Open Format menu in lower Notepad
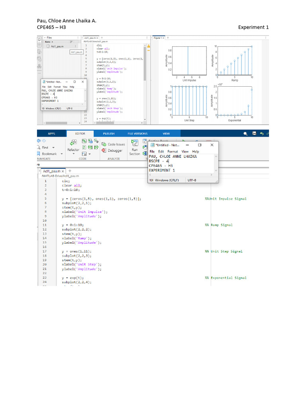Image resolution: width=306 pixels, height=409 pixels. 173,152
